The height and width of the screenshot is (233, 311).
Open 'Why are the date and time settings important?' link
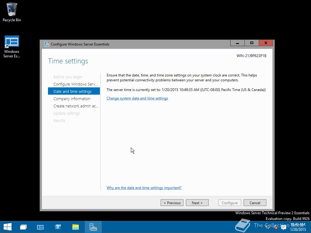tap(144, 187)
